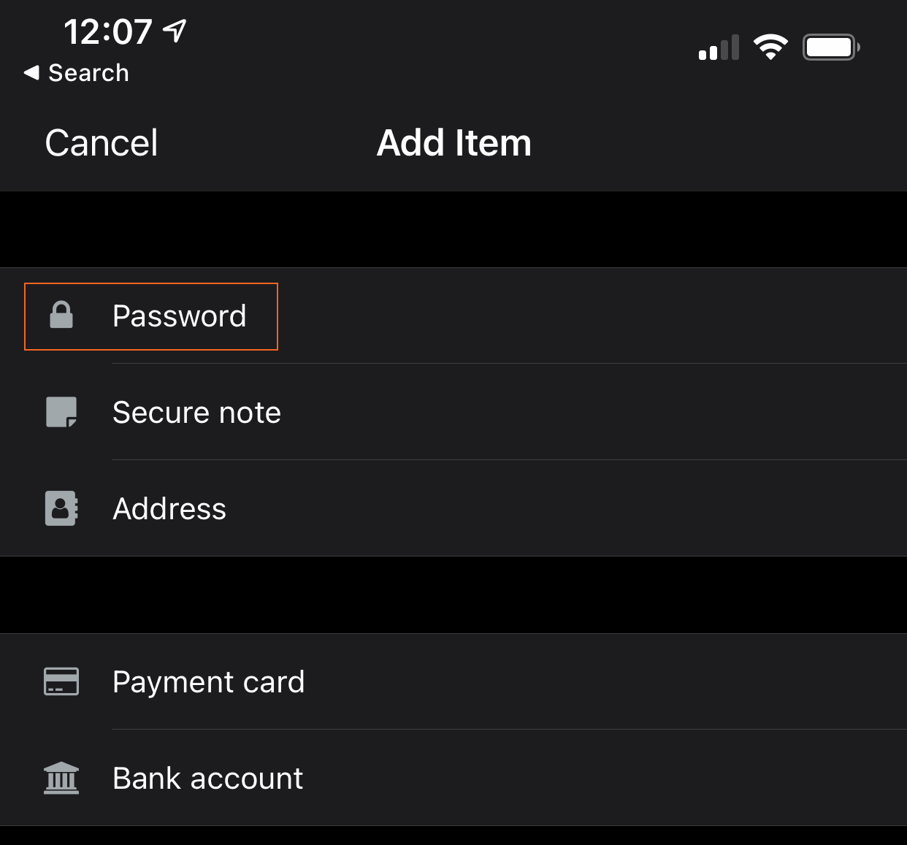907x845 pixels.
Task: Tap the sticky note icon for Secure note
Action: coord(61,412)
